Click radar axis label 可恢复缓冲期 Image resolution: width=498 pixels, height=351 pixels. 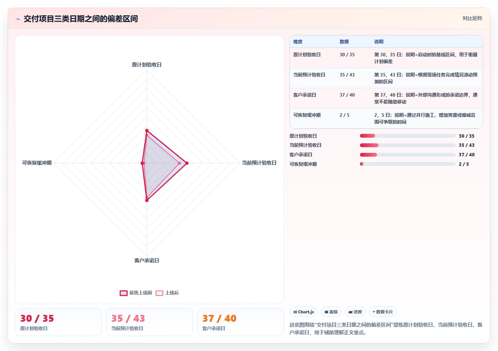coord(37,163)
